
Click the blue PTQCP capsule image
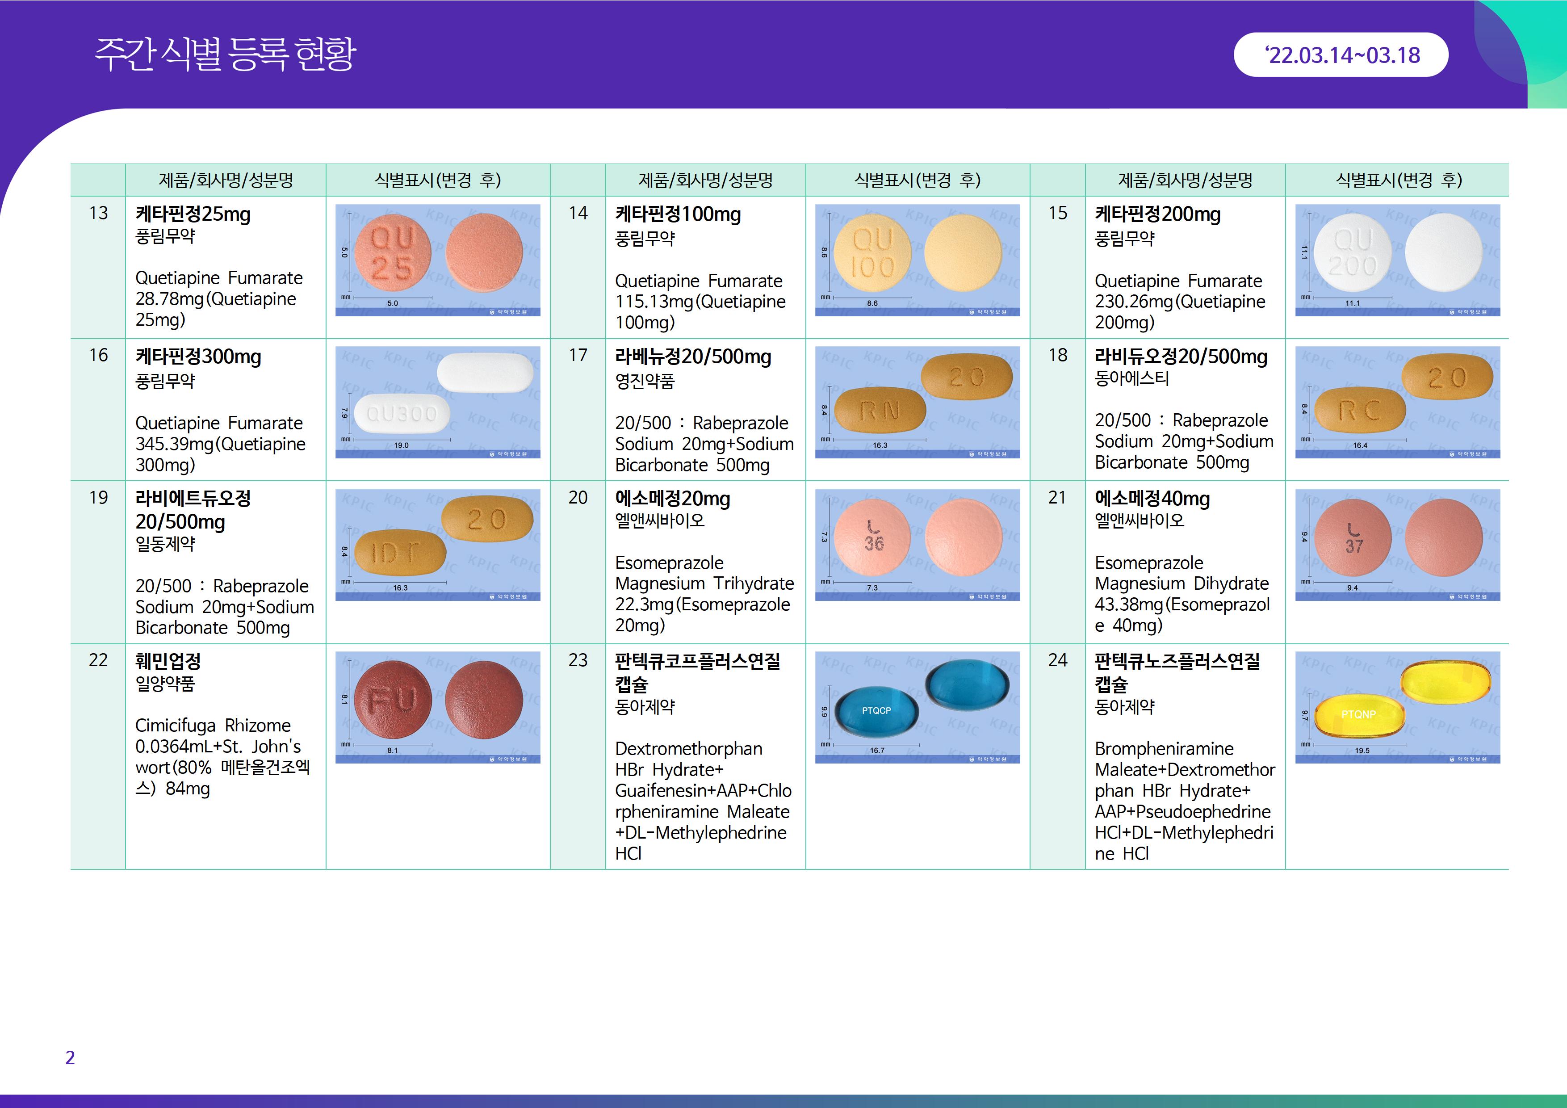[917, 707]
